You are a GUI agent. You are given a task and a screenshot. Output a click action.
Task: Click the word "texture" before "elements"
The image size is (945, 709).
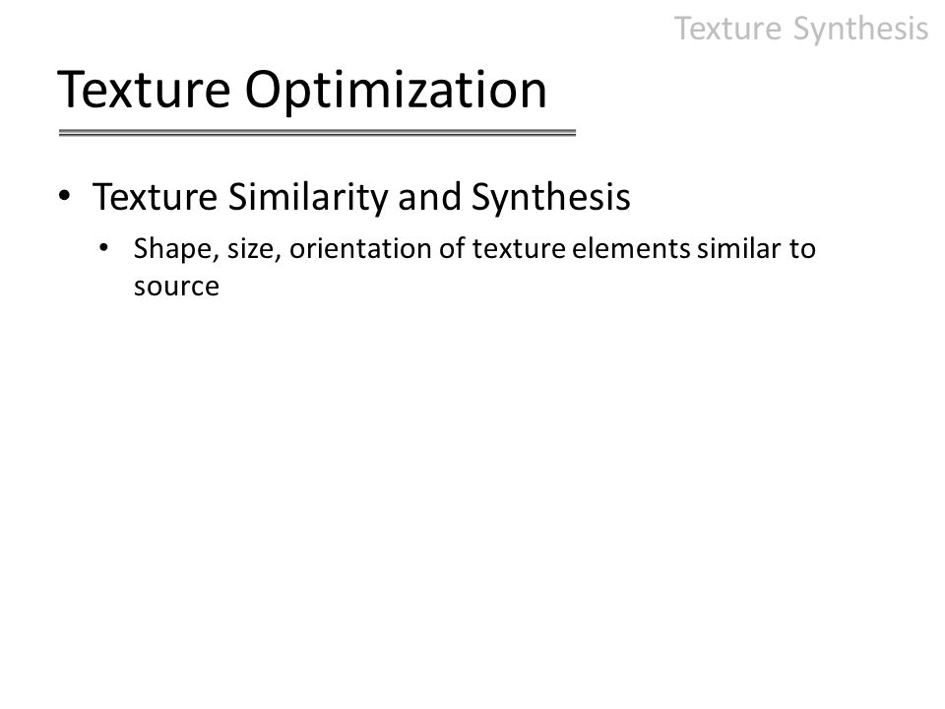(x=519, y=249)
